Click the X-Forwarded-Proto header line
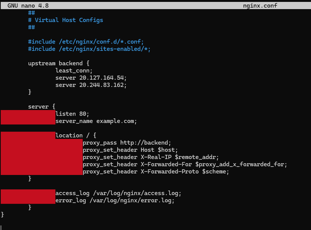311x230 pixels. click(155, 172)
